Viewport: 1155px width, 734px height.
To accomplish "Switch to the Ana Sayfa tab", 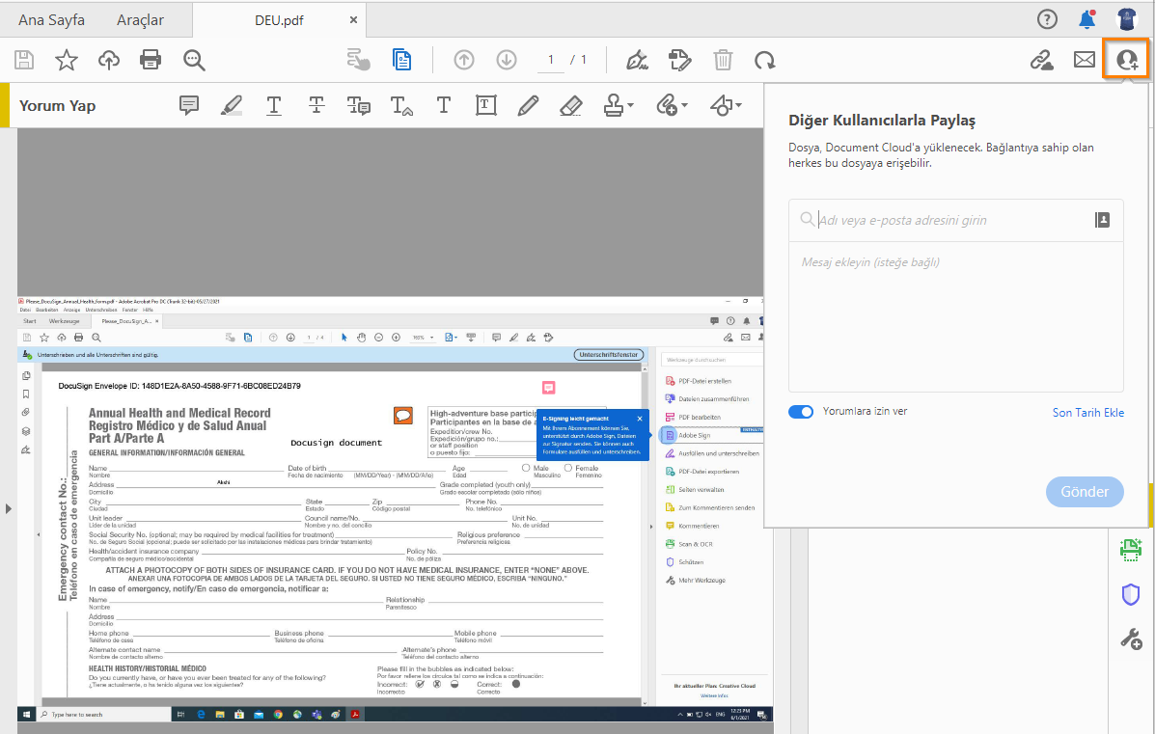I will [51, 19].
